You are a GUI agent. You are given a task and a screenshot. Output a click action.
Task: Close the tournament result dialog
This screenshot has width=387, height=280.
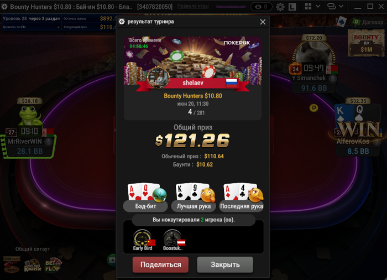click(x=263, y=22)
